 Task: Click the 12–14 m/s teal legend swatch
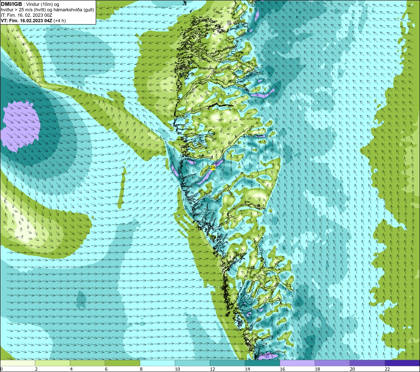point(227,363)
